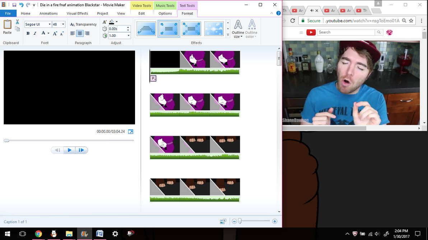
Task: Open Customize Quick Access Toolbar dropdown
Action: coord(34,5)
